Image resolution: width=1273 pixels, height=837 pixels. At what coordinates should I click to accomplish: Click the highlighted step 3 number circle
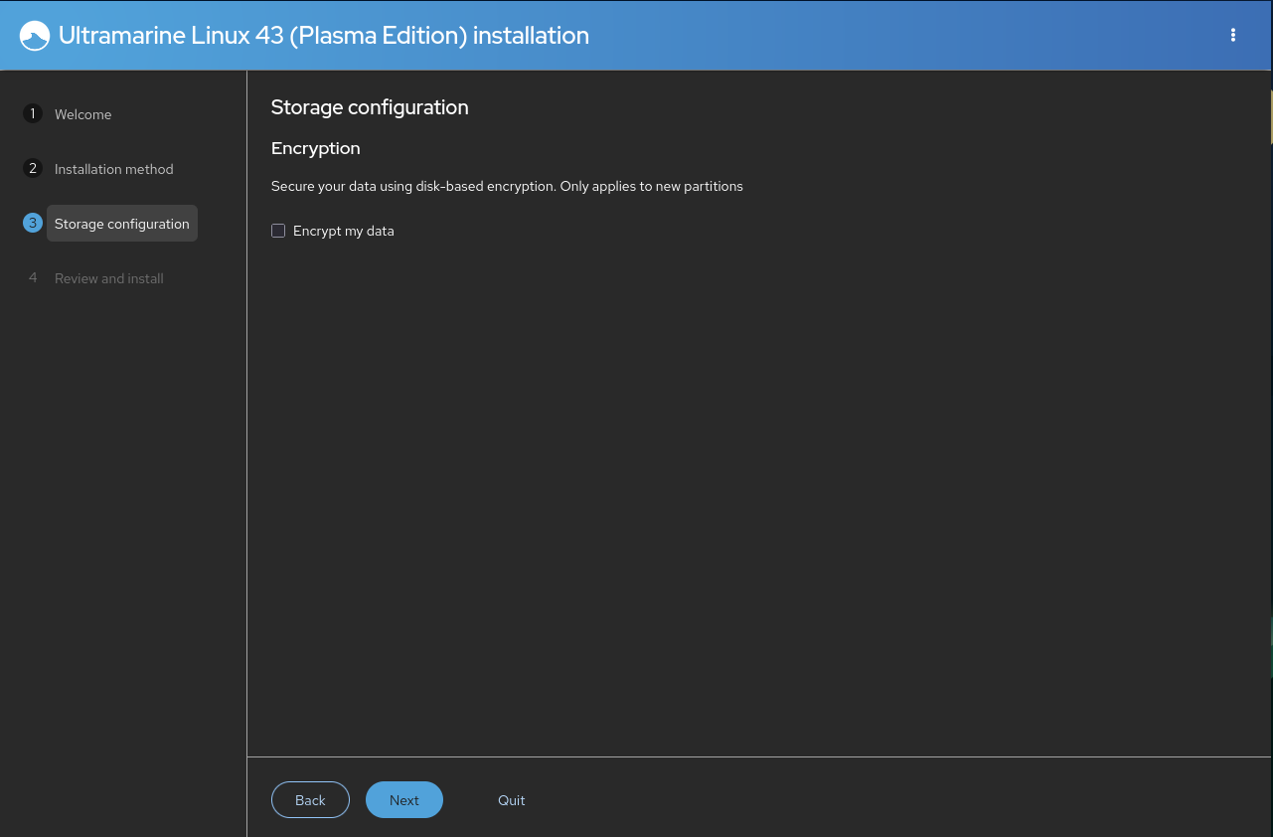point(33,224)
